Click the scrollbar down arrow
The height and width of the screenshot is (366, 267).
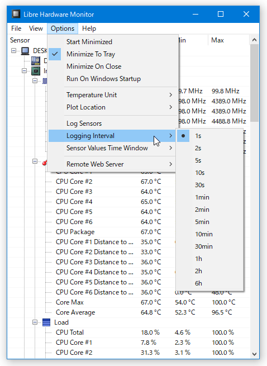pos(254,354)
